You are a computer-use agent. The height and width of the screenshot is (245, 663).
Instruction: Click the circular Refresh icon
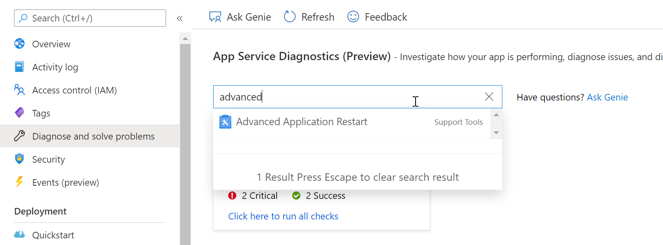coord(290,17)
